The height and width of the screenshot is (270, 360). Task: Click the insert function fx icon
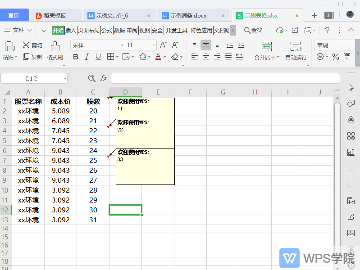coord(104,78)
